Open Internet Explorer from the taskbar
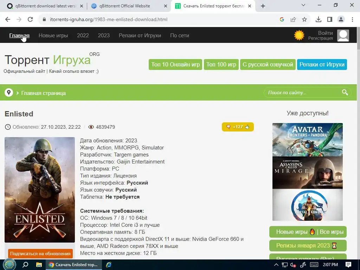Viewport: 360px width, 270px height. pos(109,265)
